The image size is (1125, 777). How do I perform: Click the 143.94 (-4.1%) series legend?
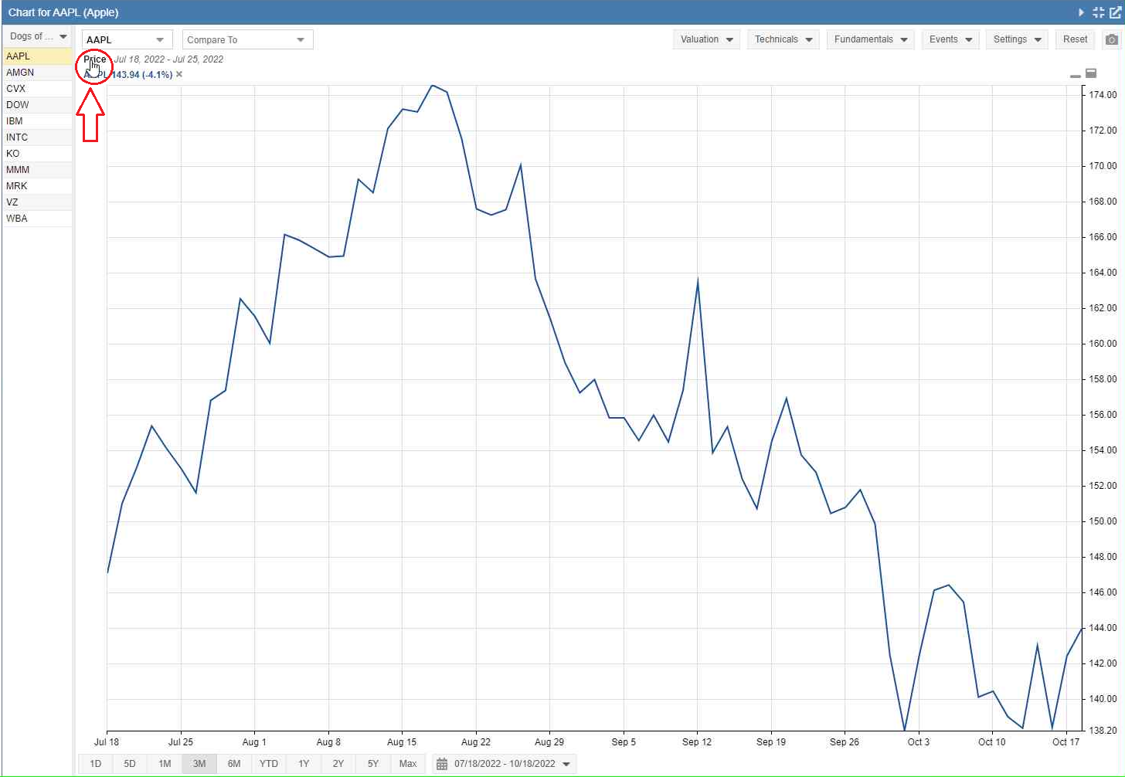pos(141,75)
